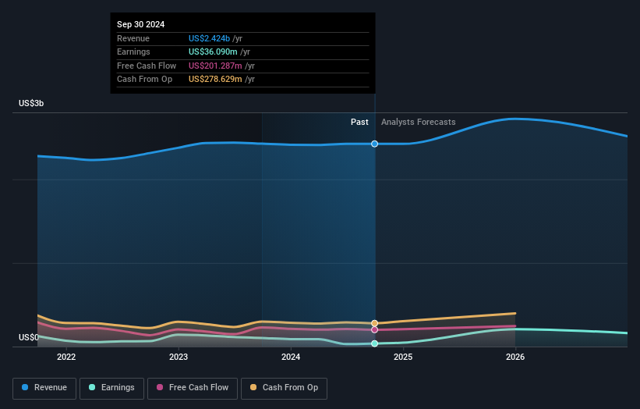The height and width of the screenshot is (409, 640).
Task: Toggle the Revenue legend button
Action: (44, 388)
